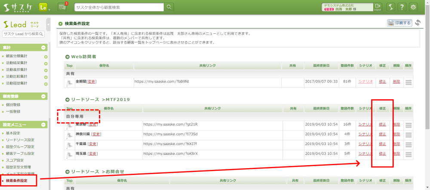Collapse the 設定メニュー sidebar section
430x190 pixels.
click(43, 125)
